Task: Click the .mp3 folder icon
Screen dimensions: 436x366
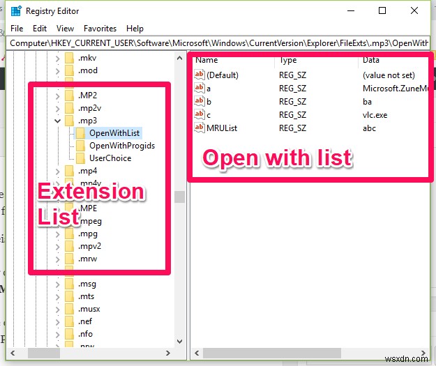Action: click(x=69, y=121)
